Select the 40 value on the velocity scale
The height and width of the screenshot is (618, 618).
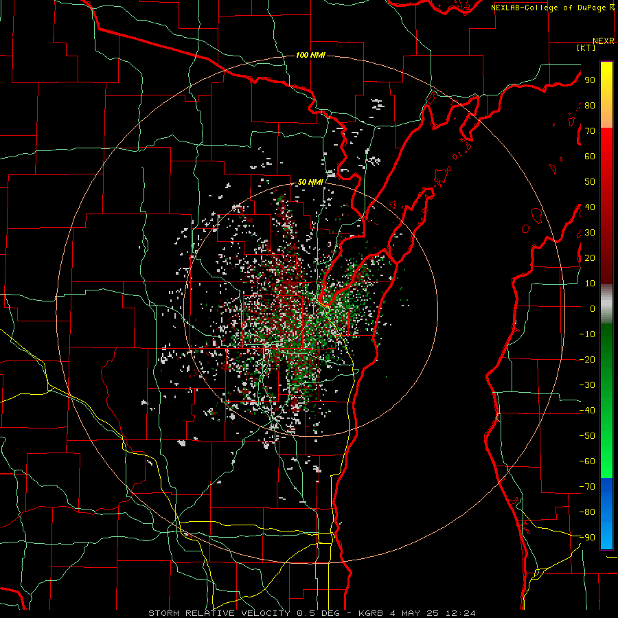590,207
